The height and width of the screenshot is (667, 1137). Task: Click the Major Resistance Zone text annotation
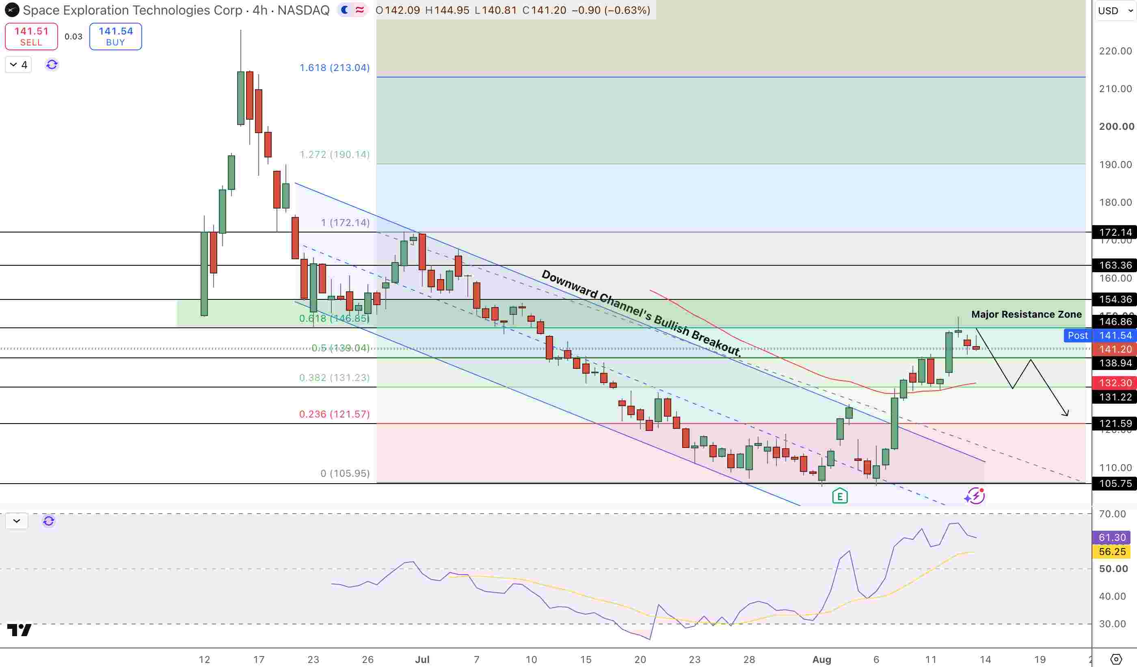click(1027, 314)
